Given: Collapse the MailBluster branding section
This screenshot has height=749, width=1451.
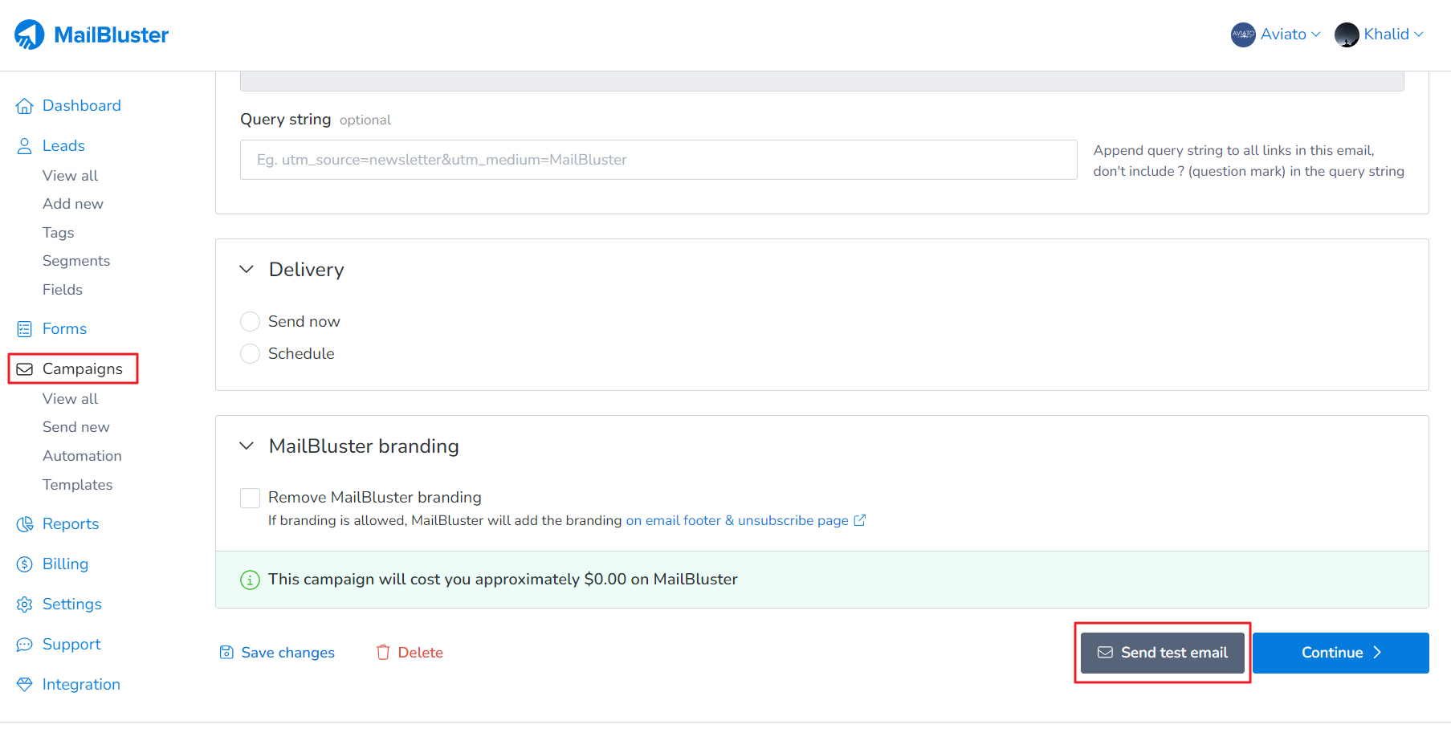Looking at the screenshot, I should point(247,446).
